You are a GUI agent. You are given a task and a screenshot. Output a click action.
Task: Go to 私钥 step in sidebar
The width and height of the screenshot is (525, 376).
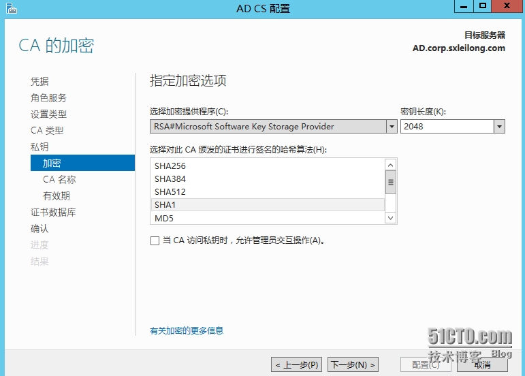39,146
